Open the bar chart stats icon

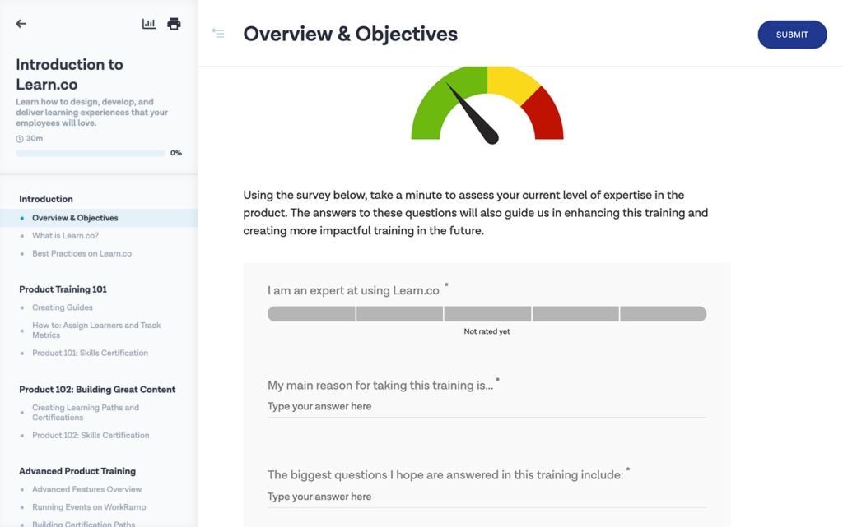[x=149, y=24]
